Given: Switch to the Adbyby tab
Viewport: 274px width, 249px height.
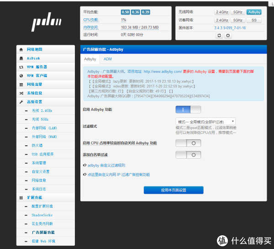Looking at the screenshot, I should pos(90,59).
